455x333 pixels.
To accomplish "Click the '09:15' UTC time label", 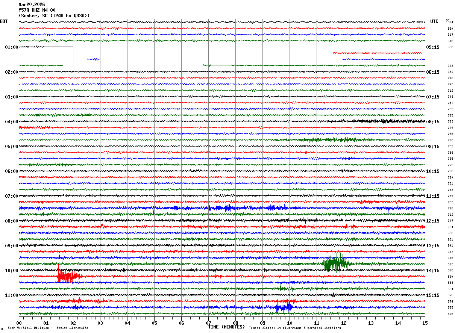I will pyautogui.click(x=433, y=147).
